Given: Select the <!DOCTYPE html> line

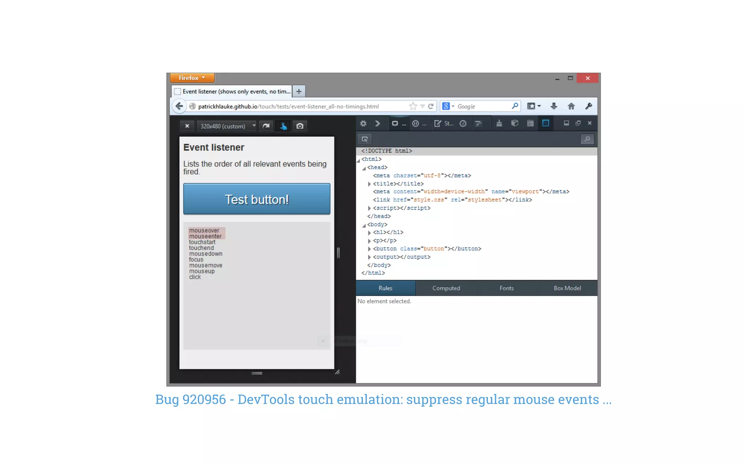Looking at the screenshot, I should [477, 151].
